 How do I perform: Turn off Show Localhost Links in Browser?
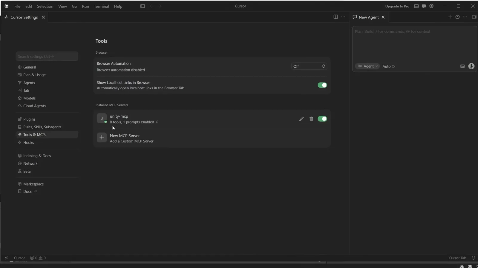tap(322, 85)
